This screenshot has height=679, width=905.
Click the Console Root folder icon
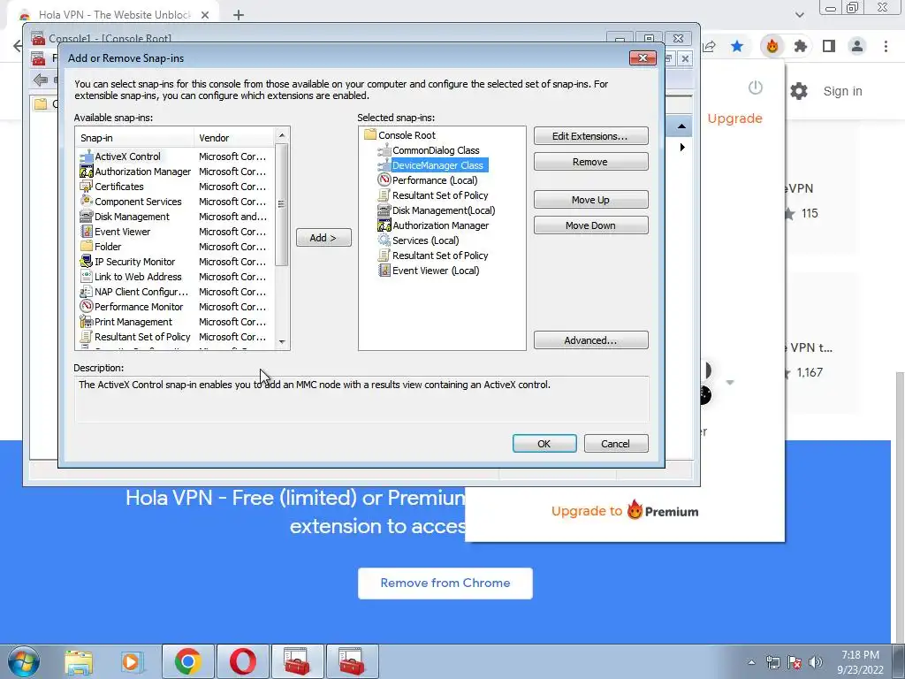pos(370,135)
